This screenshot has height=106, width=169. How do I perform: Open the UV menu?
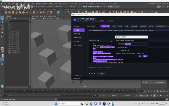pos(68,4)
